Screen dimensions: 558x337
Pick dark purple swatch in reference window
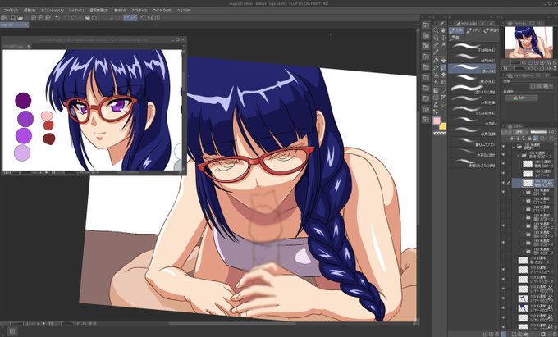coord(23,101)
